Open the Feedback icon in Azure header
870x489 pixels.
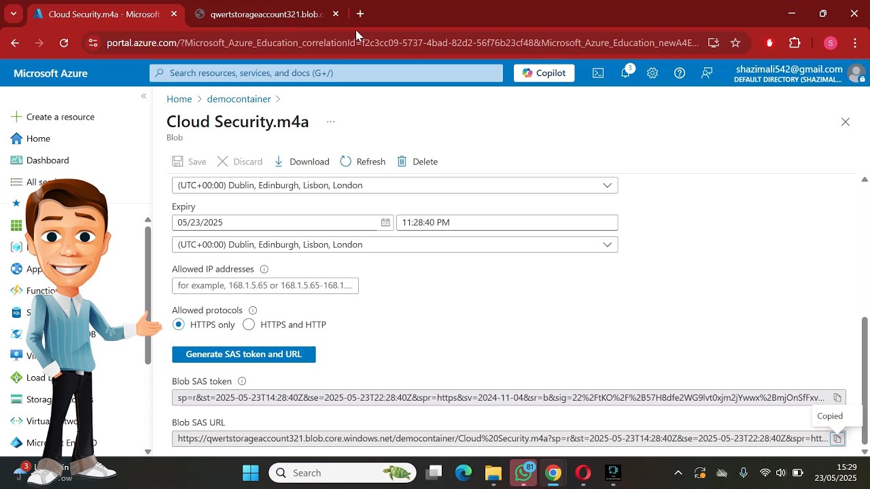tap(707, 73)
